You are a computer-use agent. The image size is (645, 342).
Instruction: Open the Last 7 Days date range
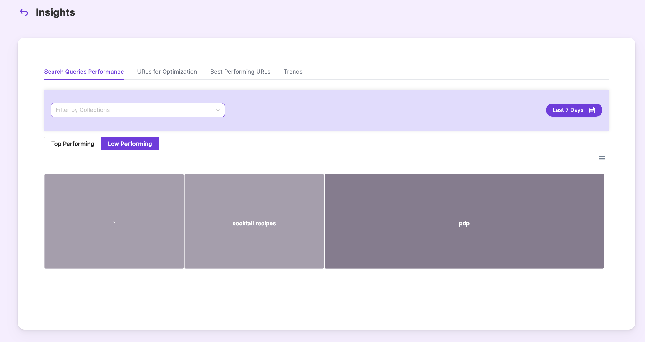coord(574,110)
